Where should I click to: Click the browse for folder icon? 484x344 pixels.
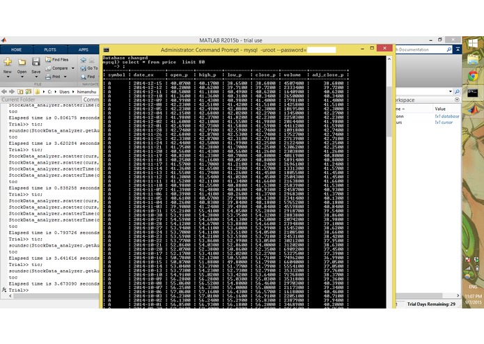point(29,92)
